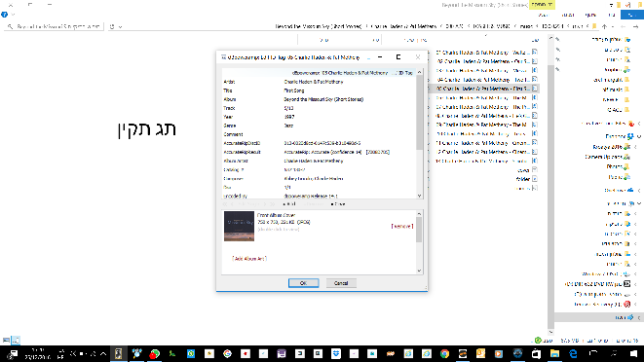Click OK in the ID-Tag editor dialog

pyautogui.click(x=303, y=283)
